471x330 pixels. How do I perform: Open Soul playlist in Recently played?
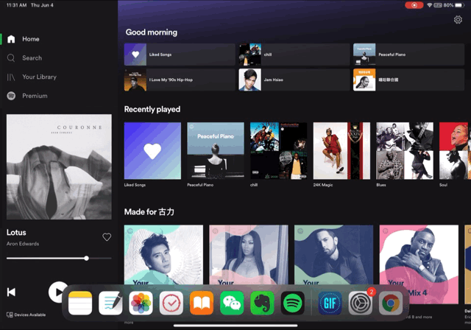(x=455, y=151)
